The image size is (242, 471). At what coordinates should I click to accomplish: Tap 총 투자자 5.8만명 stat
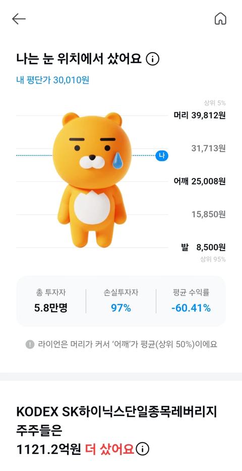click(50, 301)
